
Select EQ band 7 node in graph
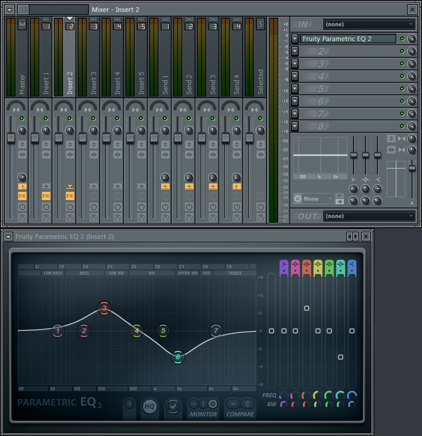coord(216,331)
